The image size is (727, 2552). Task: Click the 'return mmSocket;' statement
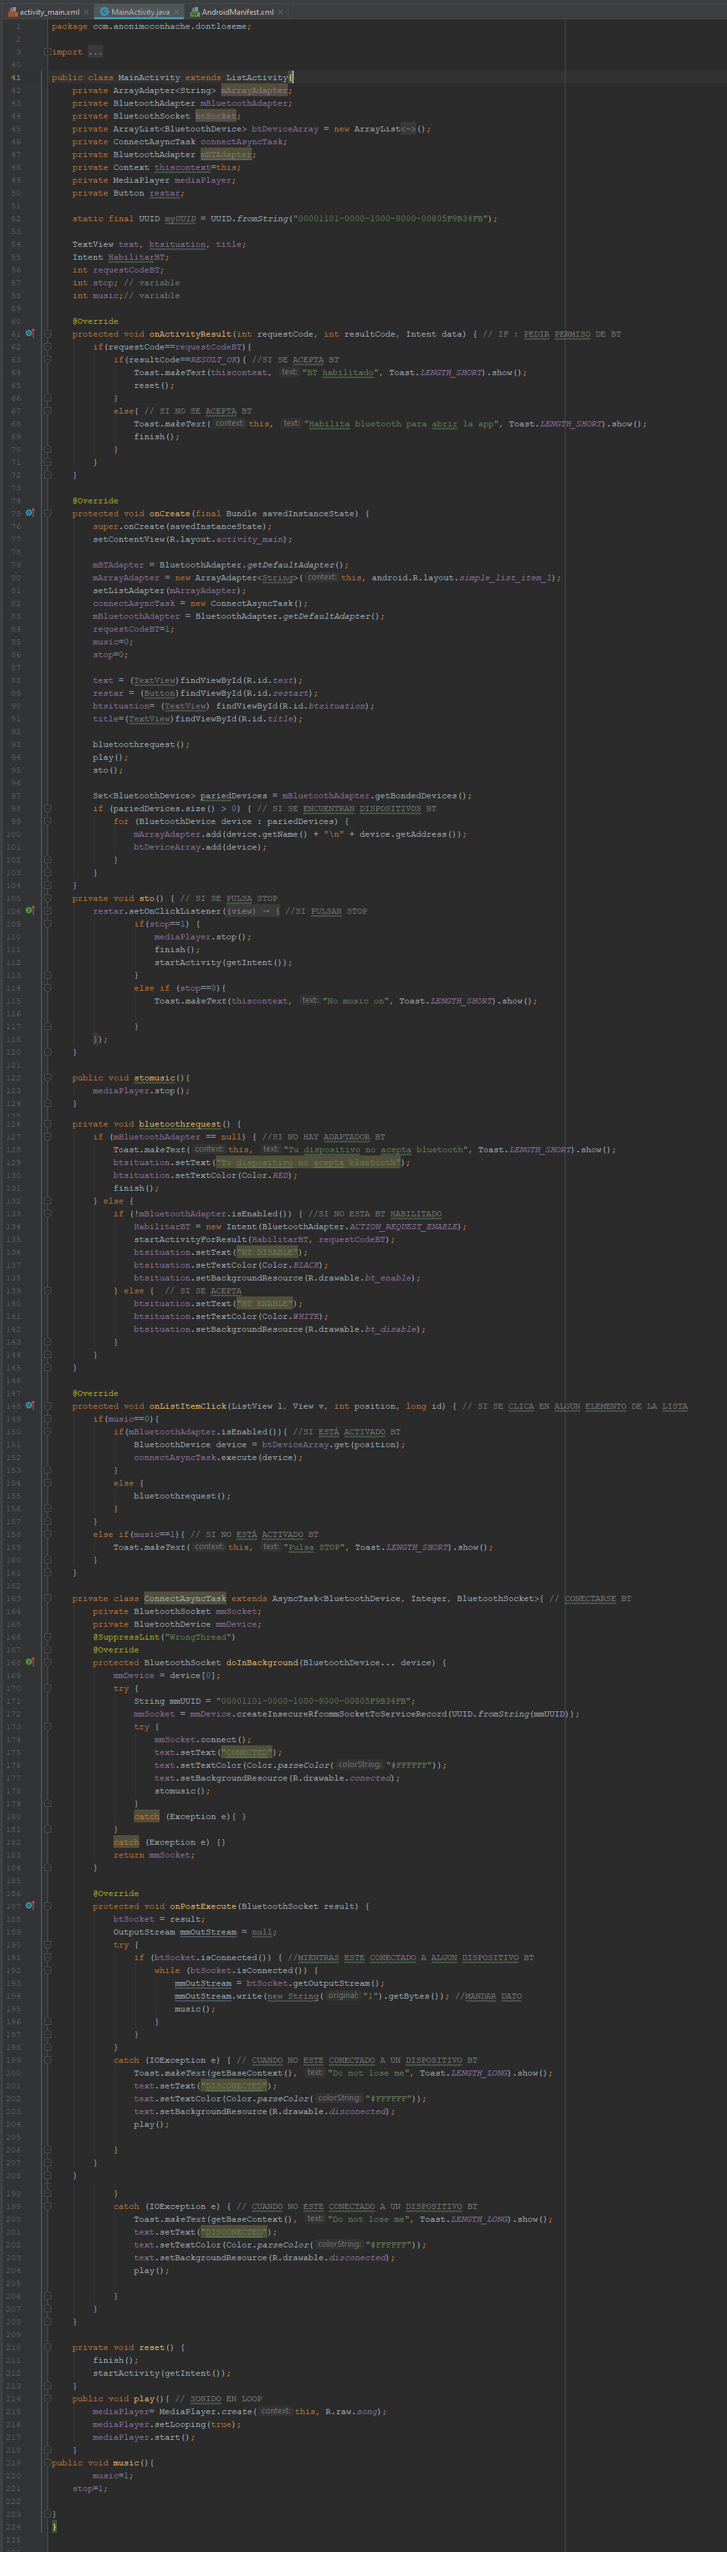pyautogui.click(x=153, y=1854)
